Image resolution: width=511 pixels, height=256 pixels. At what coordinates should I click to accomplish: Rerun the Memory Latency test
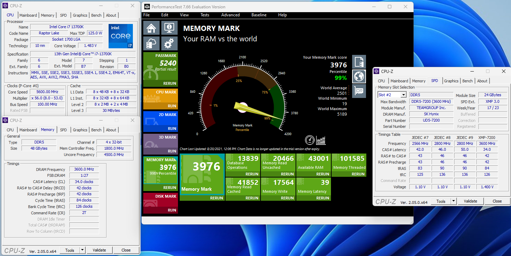(x=323, y=198)
